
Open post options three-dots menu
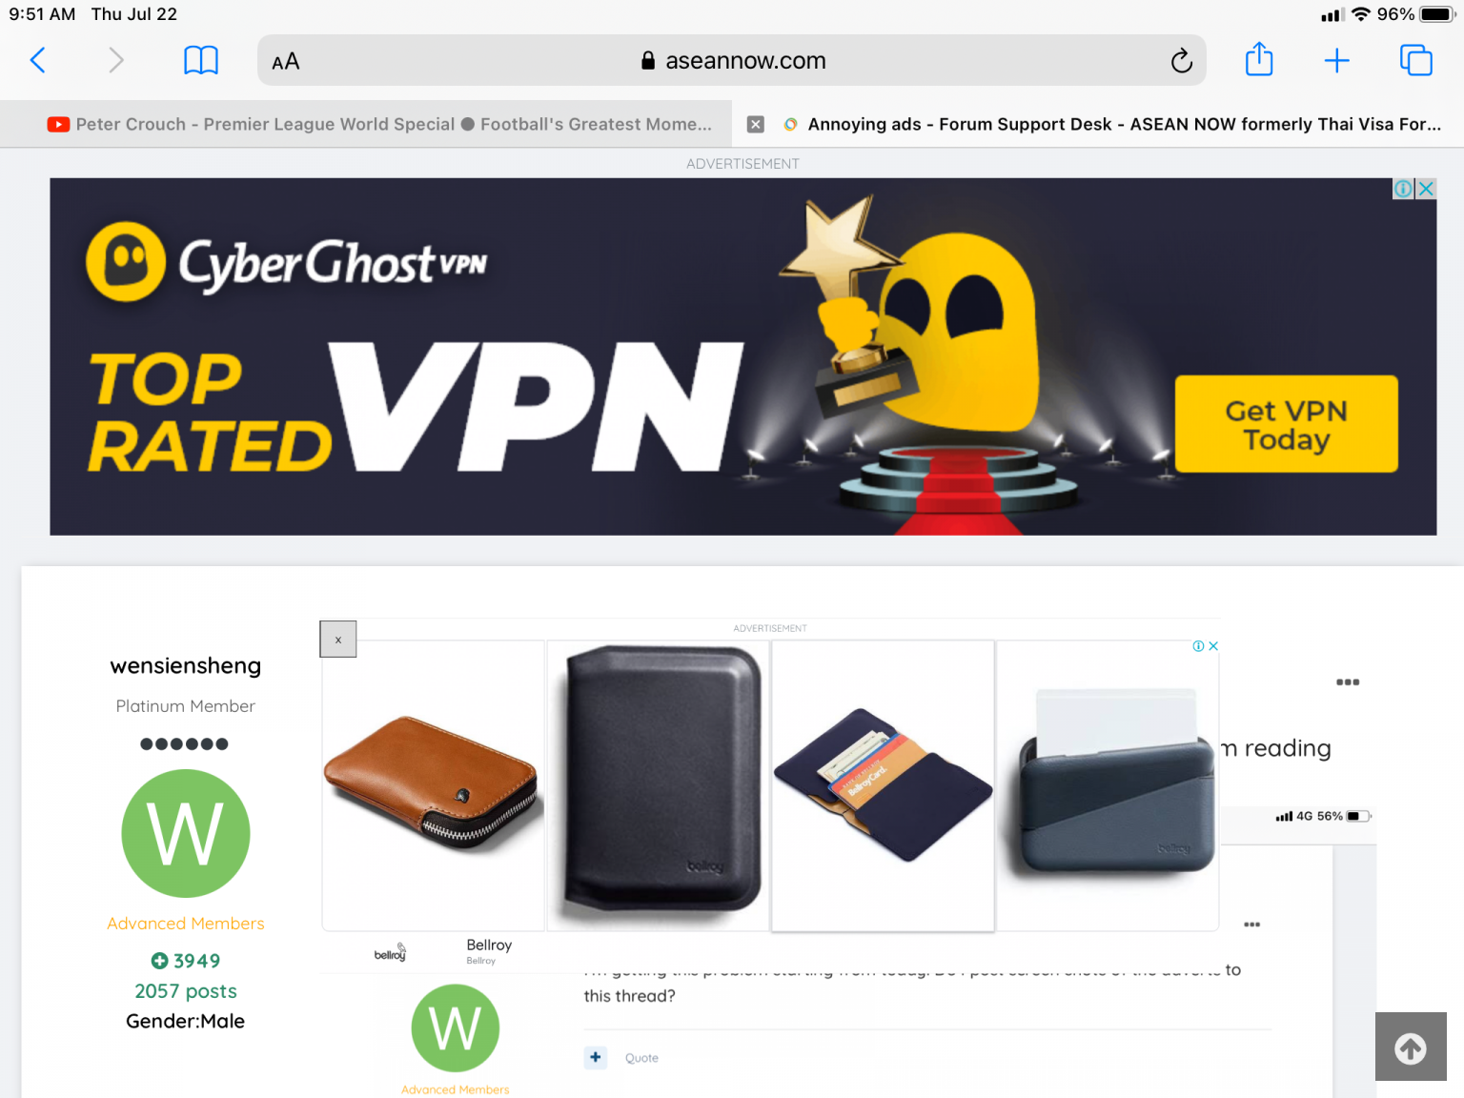(x=1348, y=682)
